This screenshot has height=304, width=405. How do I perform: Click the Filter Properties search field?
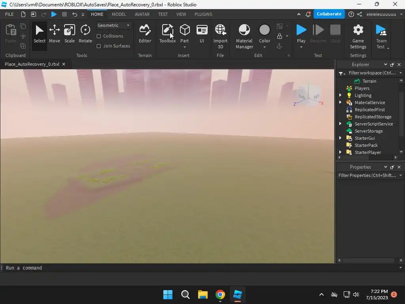[x=367, y=175]
